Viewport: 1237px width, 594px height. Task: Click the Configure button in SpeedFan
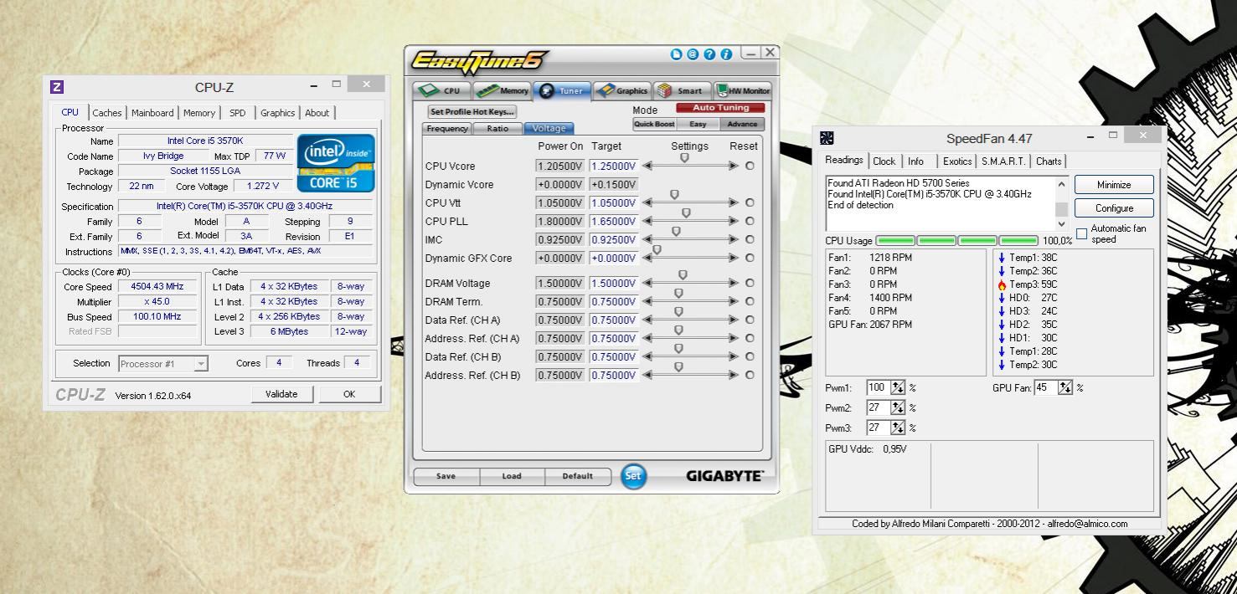click(1114, 208)
